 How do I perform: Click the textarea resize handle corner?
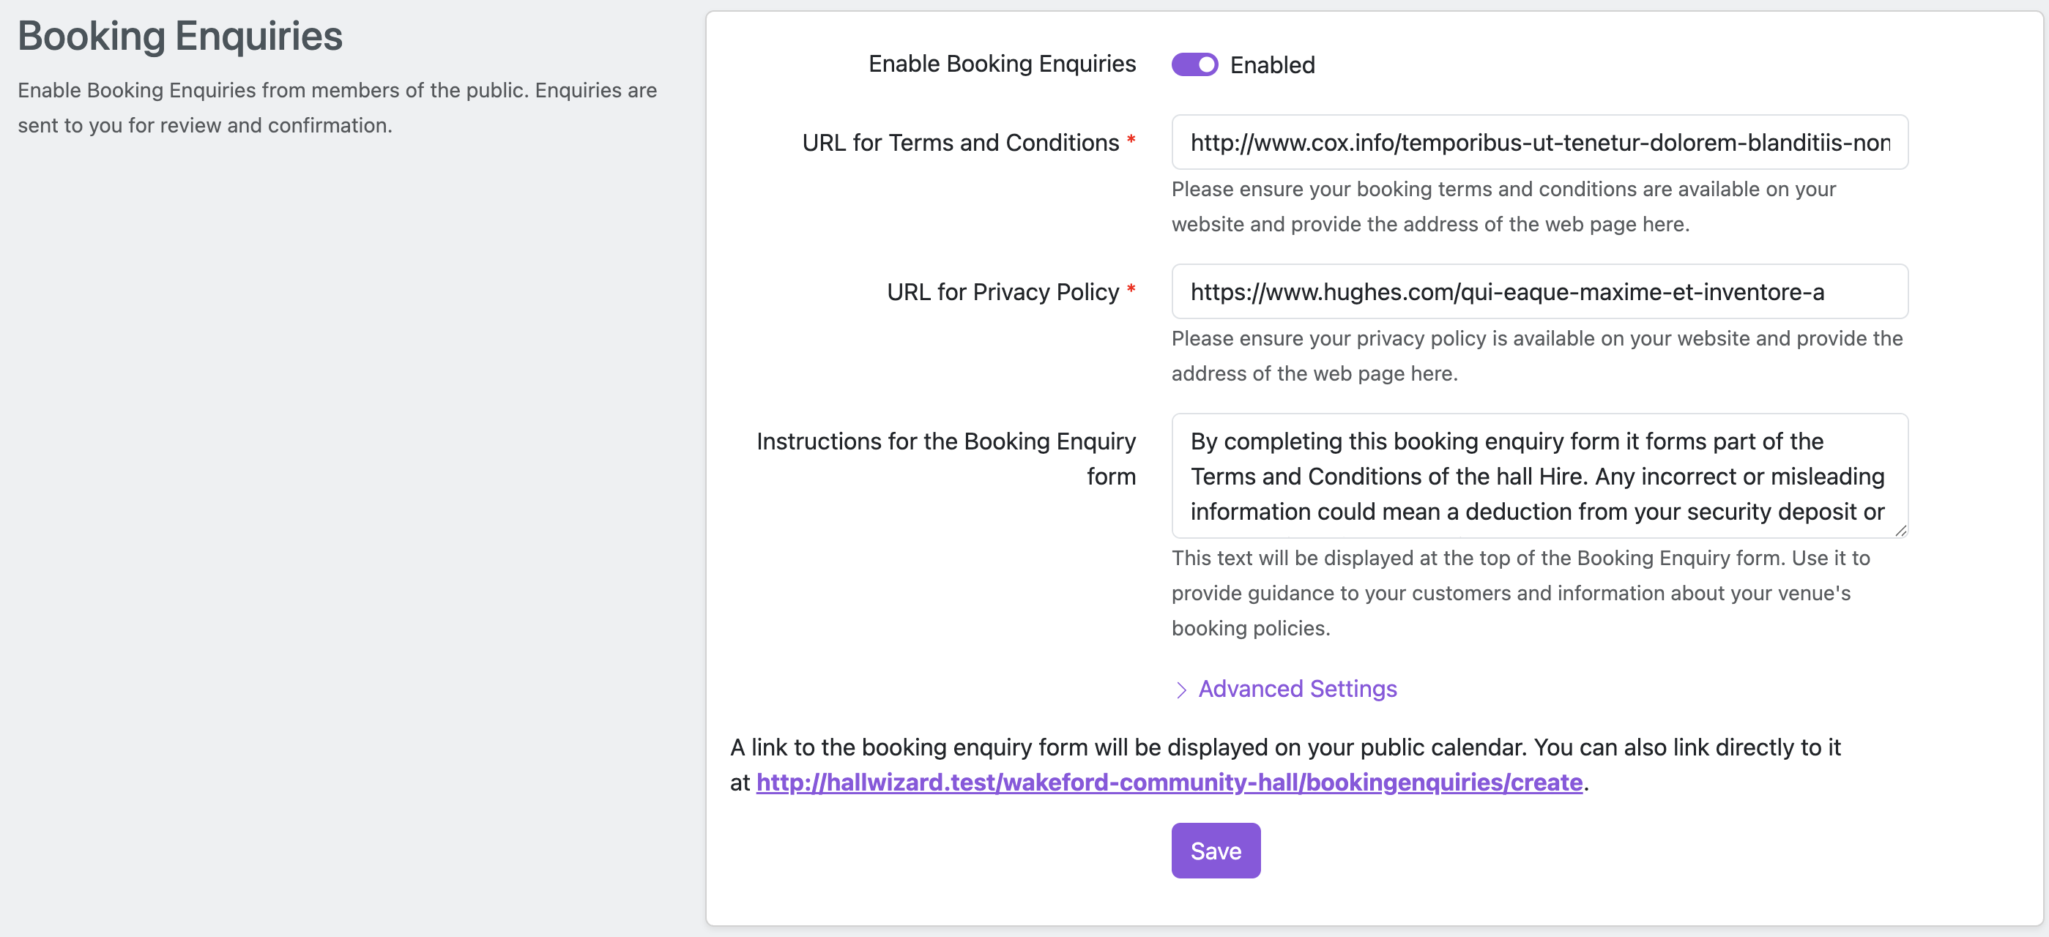coord(1900,531)
